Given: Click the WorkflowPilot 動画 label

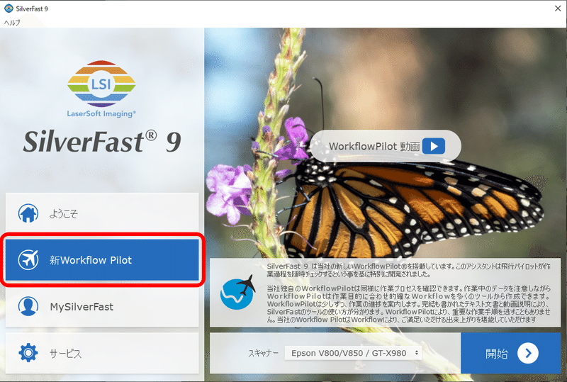Looking at the screenshot, I should pos(374,147).
